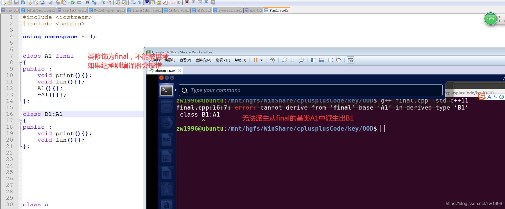Click the save all files icon

tap(23, 2)
